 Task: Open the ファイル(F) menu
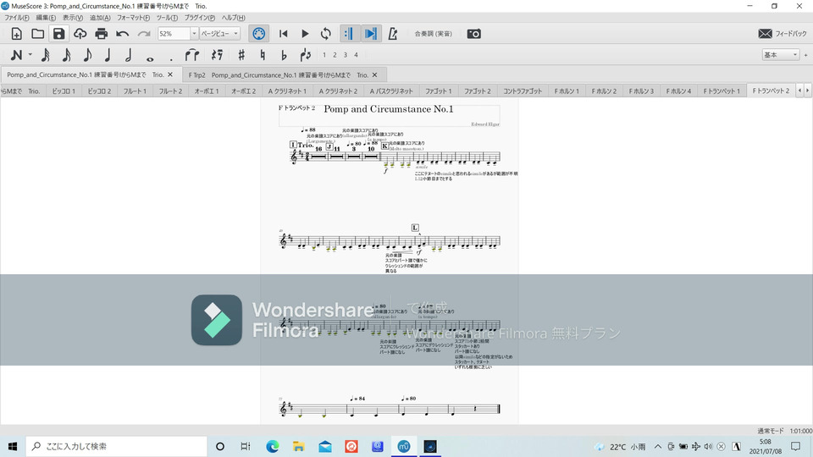point(17,18)
